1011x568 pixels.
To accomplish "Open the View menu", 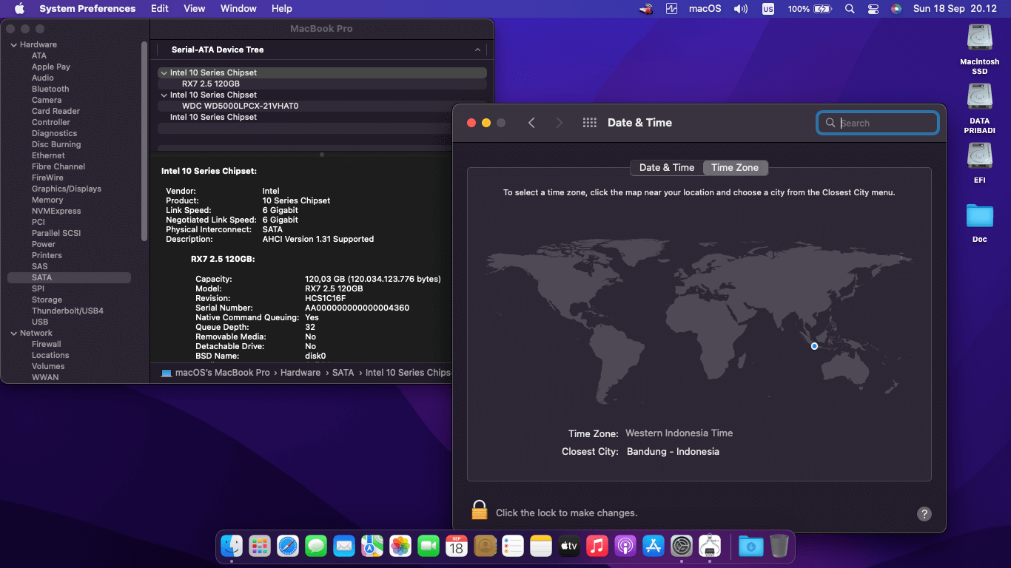I will point(195,9).
